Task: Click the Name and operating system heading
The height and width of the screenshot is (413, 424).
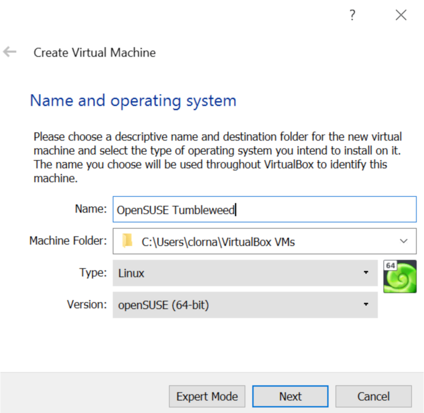Action: [x=133, y=100]
